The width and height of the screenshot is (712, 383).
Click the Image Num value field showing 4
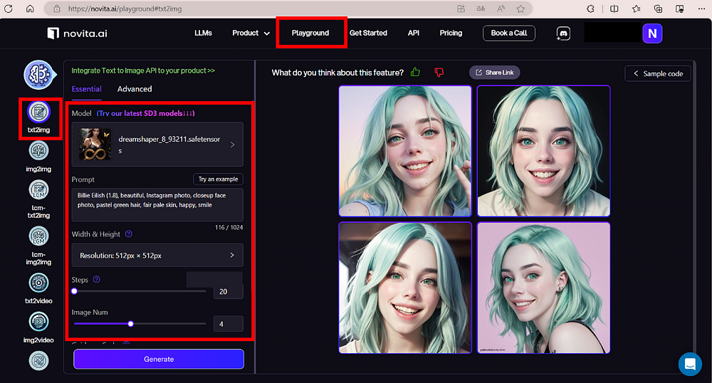coord(228,324)
